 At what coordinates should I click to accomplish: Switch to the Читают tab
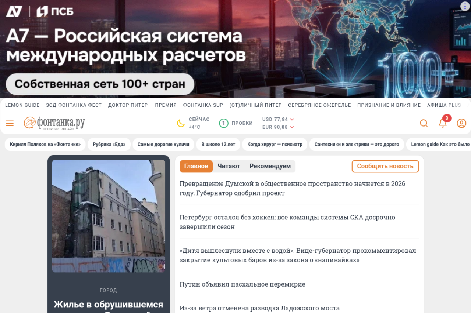229,166
